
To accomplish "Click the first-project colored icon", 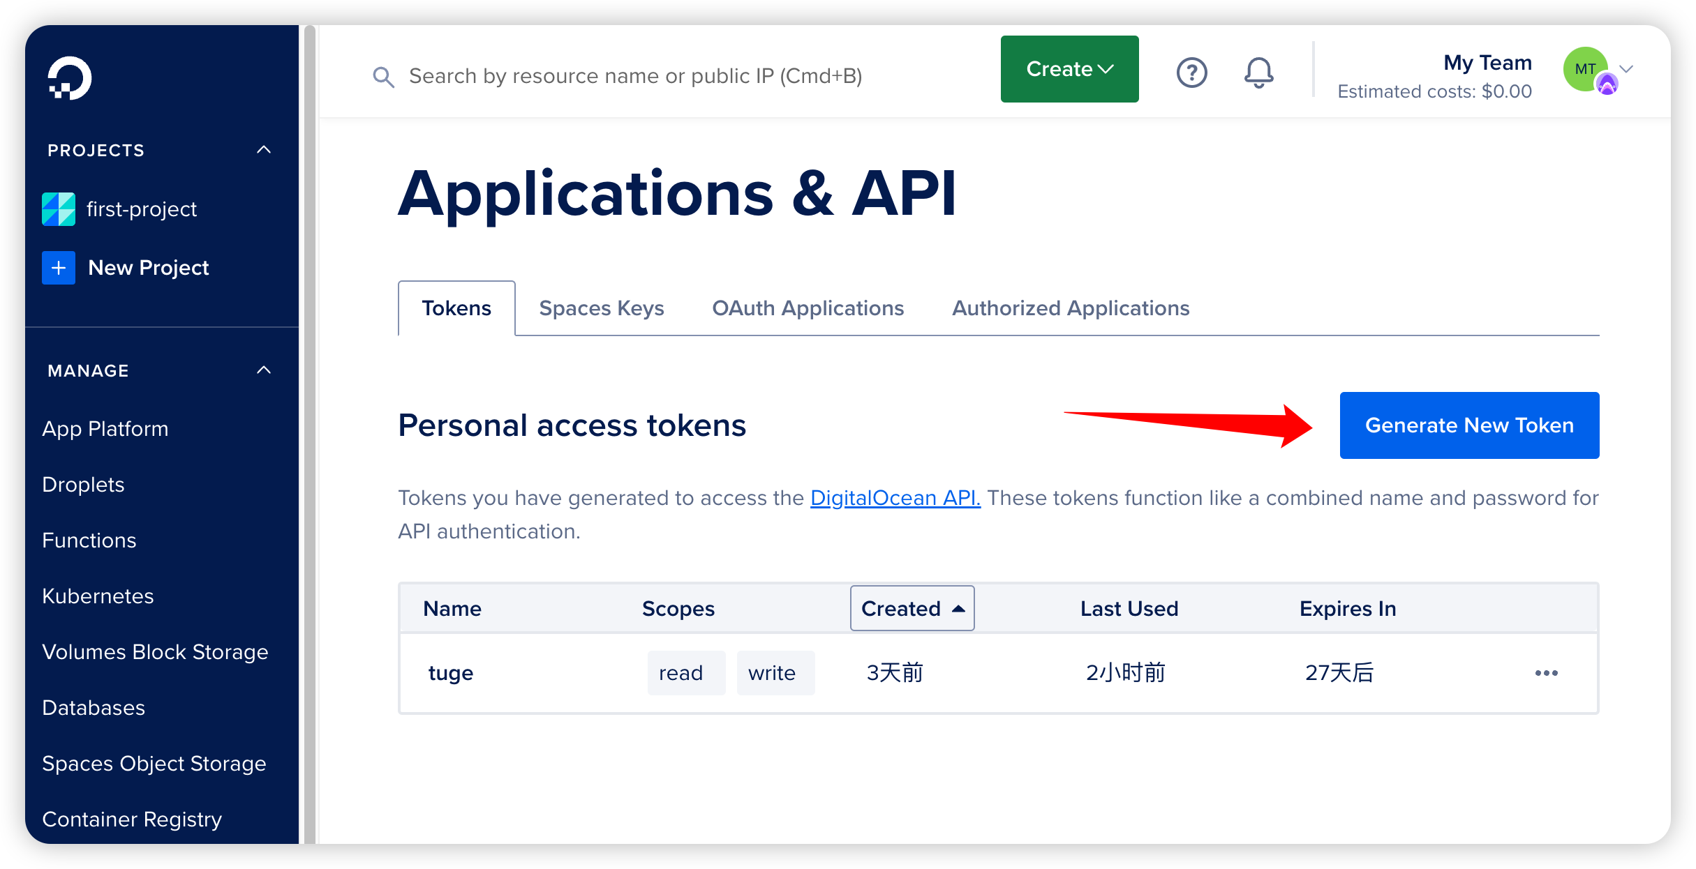I will 59,209.
